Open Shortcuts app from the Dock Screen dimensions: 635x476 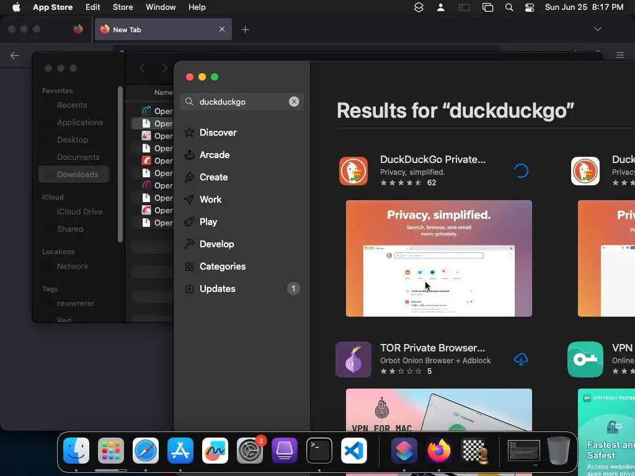404,451
